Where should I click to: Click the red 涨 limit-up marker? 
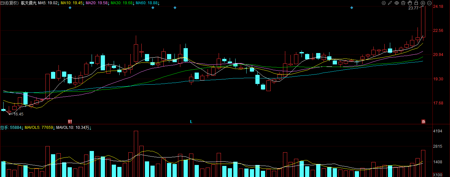pyautogui.click(x=423, y=121)
